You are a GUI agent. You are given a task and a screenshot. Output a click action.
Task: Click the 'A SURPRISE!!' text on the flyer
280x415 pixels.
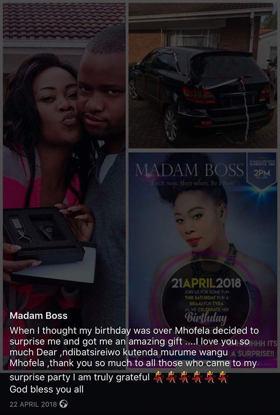pyautogui.click(x=253, y=354)
